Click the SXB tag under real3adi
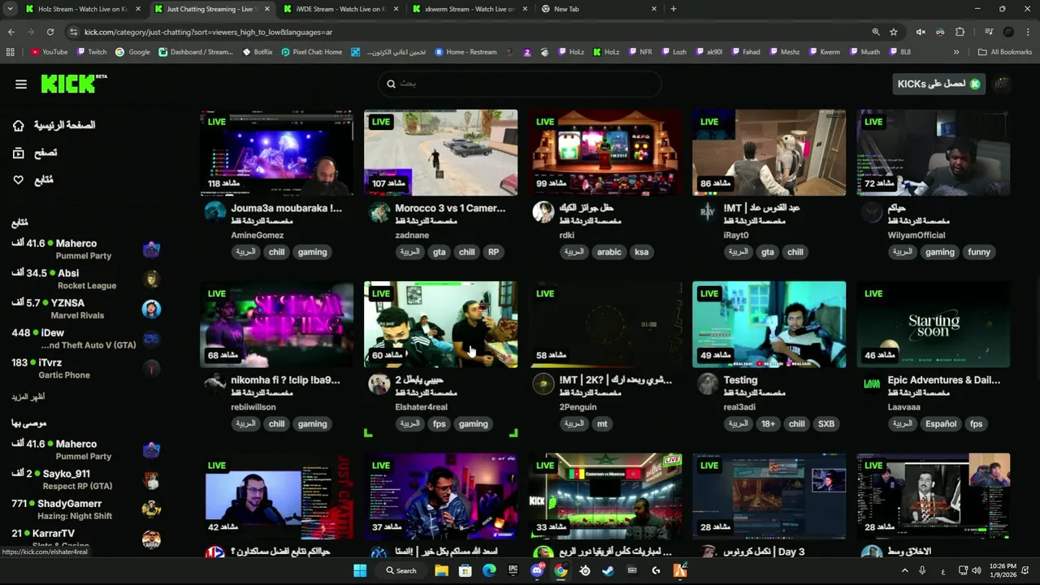Screen dimensions: 1040x585 (x=826, y=423)
